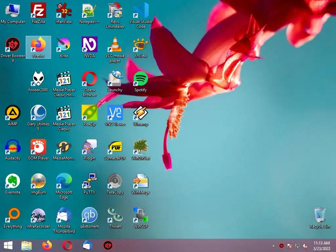Click the SumatraPDF desktop icon
Image resolution: width=336 pixels, height=252 pixels.
tap(115, 150)
